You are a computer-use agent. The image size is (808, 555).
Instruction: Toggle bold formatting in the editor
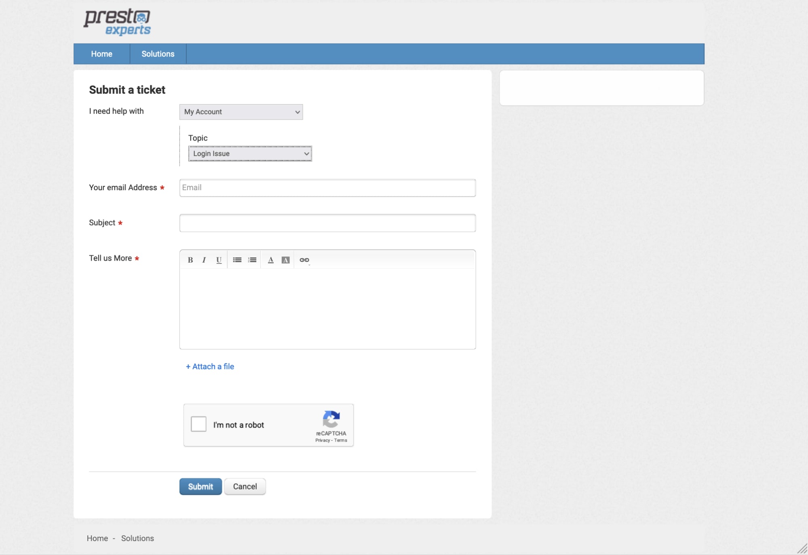pyautogui.click(x=190, y=260)
